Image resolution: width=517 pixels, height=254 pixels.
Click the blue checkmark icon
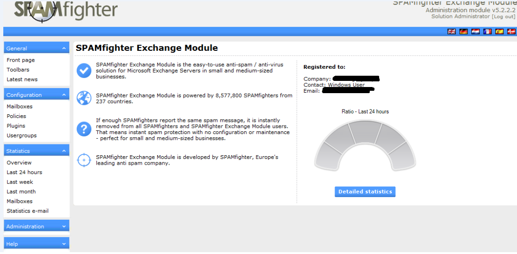click(84, 71)
